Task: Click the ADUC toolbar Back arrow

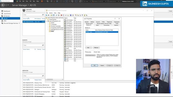Action: click(x=46, y=15)
